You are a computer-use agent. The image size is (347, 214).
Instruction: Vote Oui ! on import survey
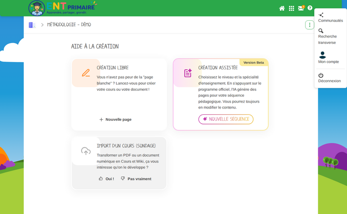[107, 179]
